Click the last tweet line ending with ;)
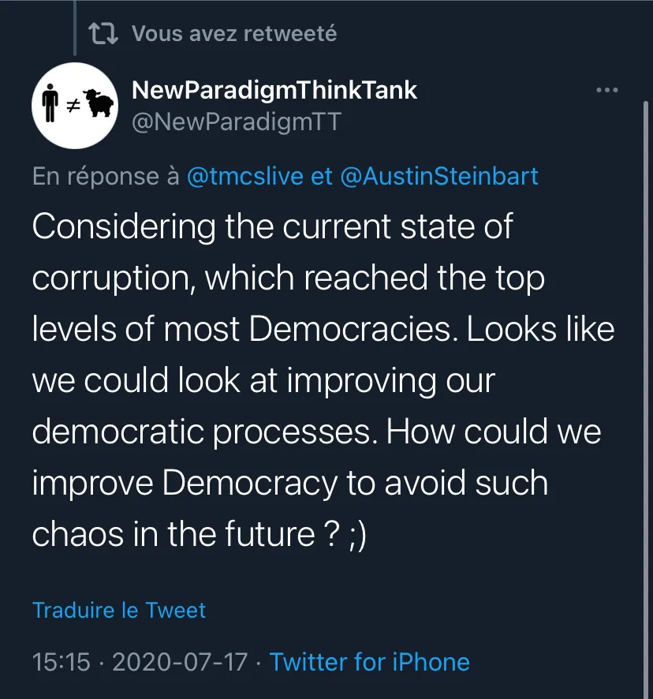 click(x=199, y=534)
